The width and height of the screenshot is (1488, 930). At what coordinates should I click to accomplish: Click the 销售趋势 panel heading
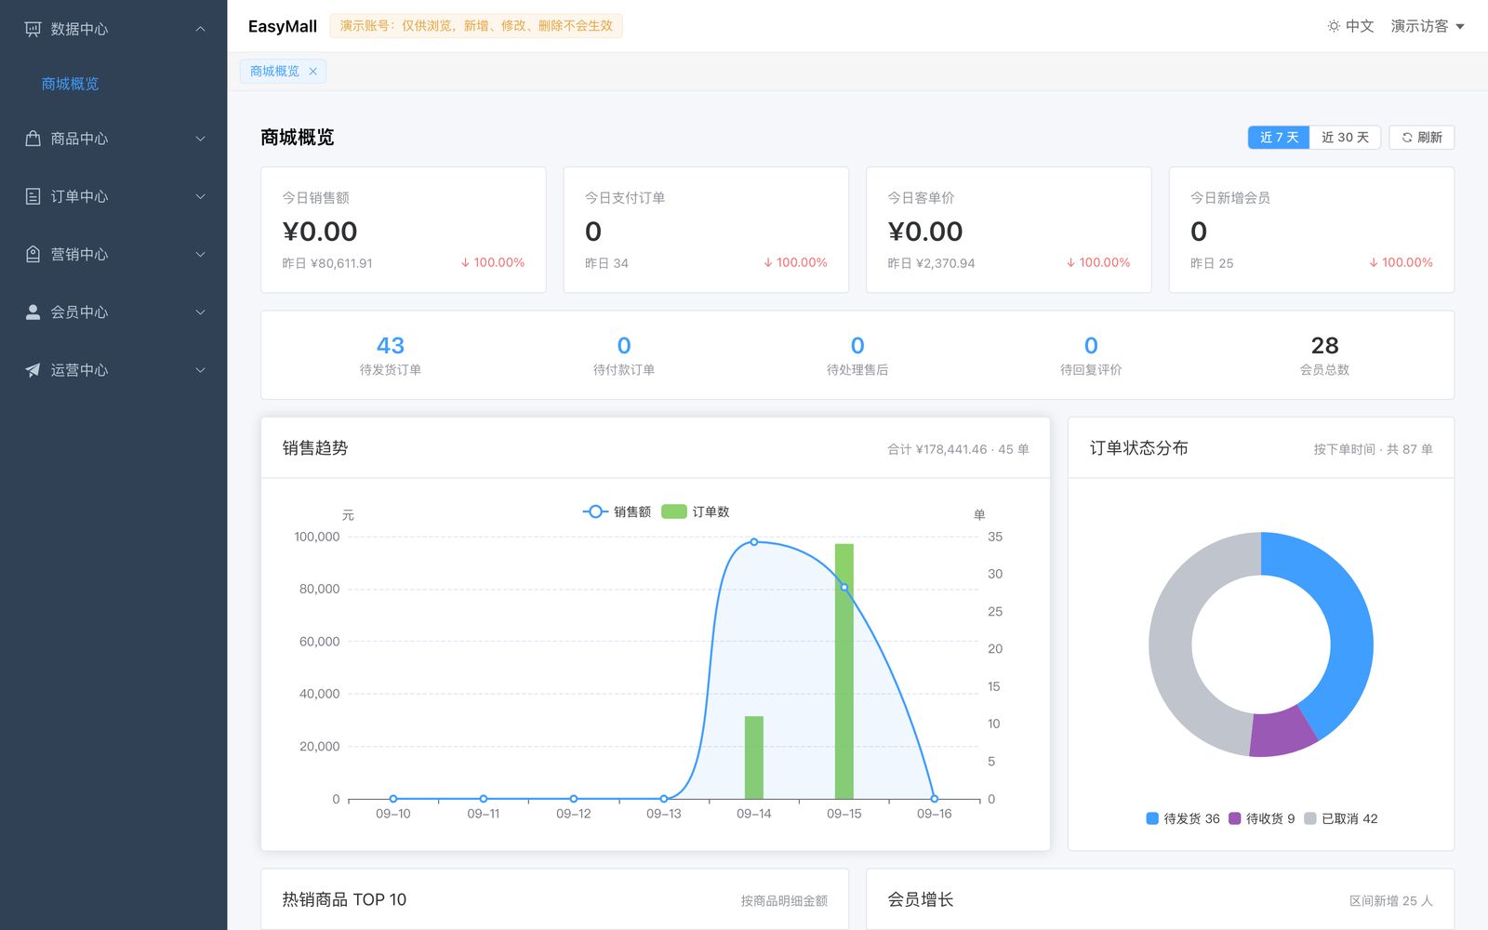315,448
